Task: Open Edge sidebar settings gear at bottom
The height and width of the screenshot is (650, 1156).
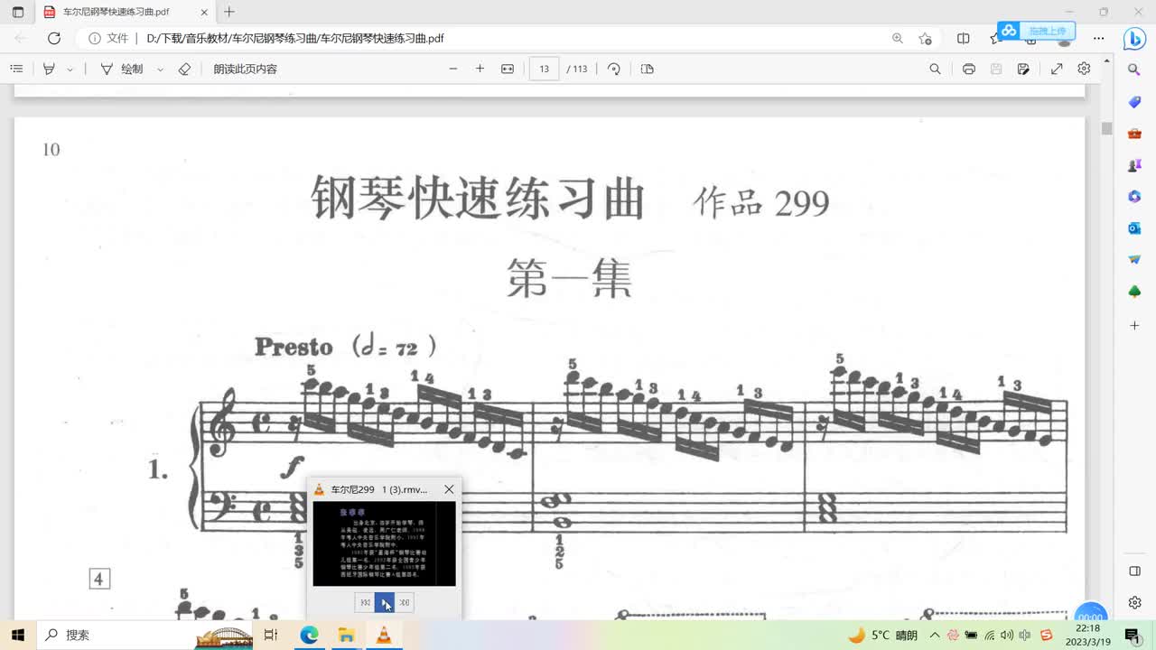Action: pyautogui.click(x=1135, y=602)
